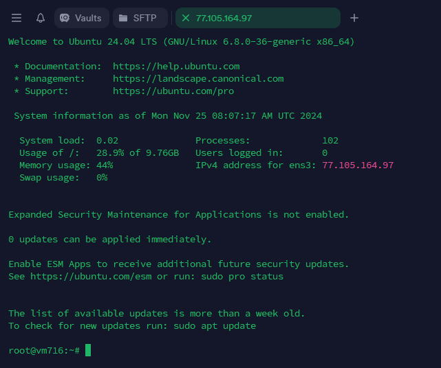Open the notifications bell
This screenshot has height=368, width=441.
coord(41,18)
